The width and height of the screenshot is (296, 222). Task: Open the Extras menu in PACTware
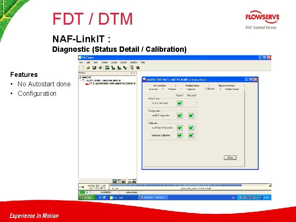point(123,62)
